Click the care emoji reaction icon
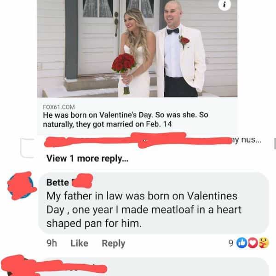The height and width of the screenshot is (276, 276). pos(264,243)
